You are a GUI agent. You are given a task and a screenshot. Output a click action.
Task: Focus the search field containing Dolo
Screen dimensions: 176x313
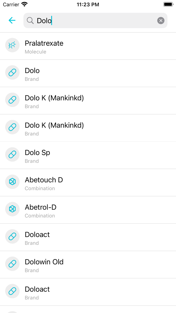pos(96,21)
